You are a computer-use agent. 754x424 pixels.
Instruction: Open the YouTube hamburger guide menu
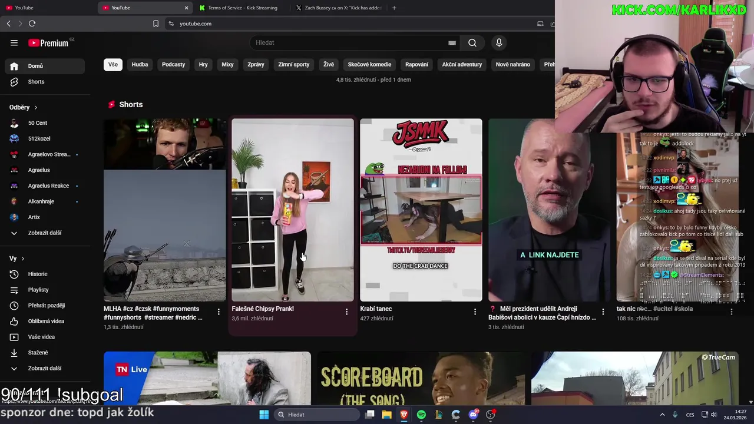click(14, 42)
